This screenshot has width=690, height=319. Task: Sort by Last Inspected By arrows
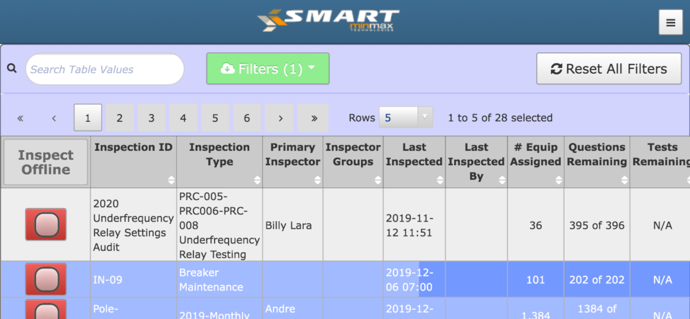[x=502, y=180]
